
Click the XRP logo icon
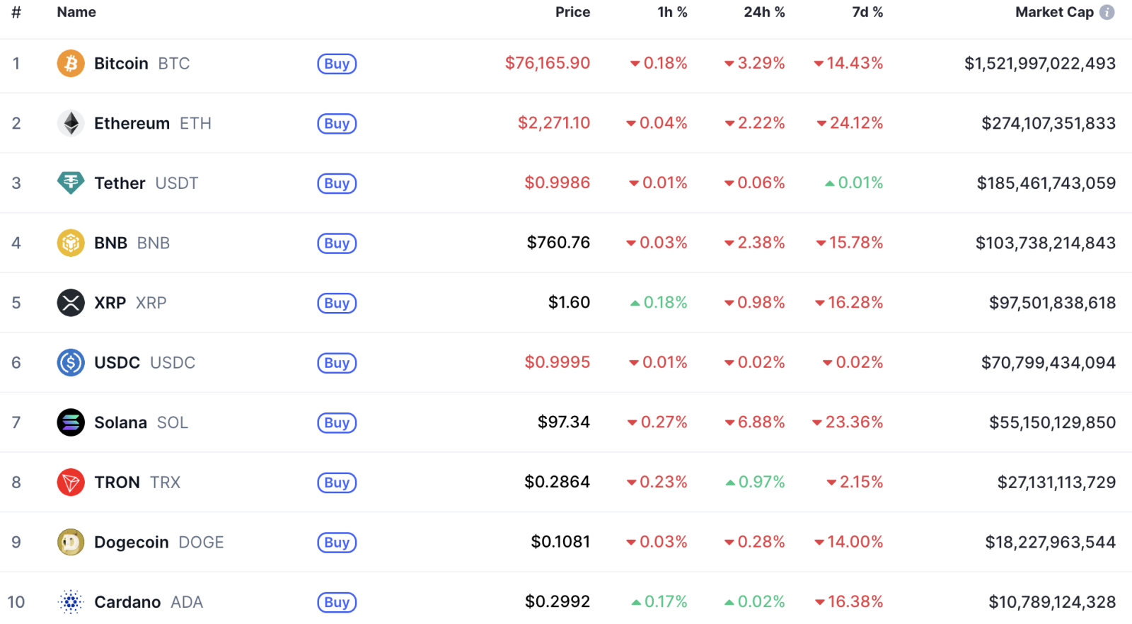71,303
